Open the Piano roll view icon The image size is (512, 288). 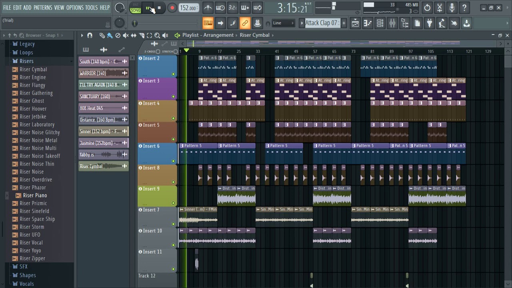click(368, 23)
